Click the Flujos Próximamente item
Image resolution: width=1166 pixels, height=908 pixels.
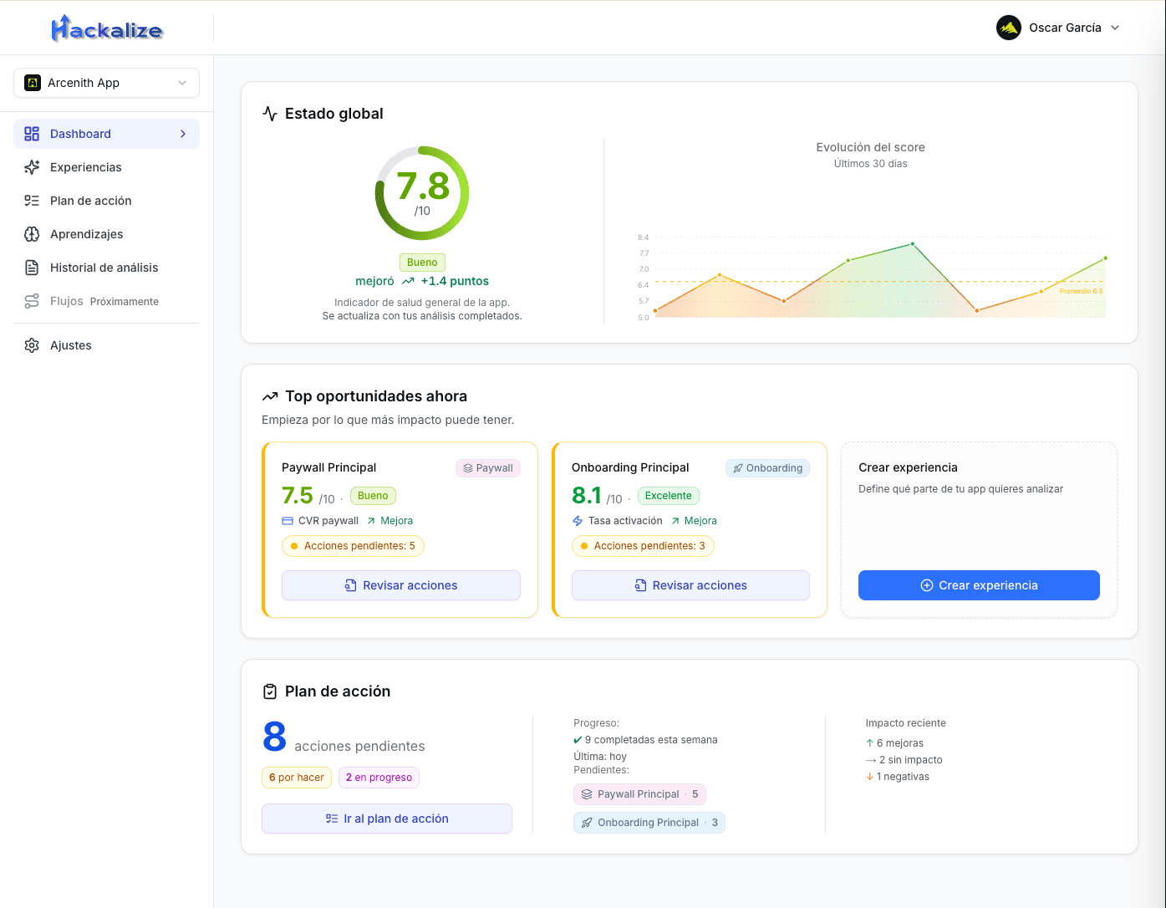coord(106,301)
